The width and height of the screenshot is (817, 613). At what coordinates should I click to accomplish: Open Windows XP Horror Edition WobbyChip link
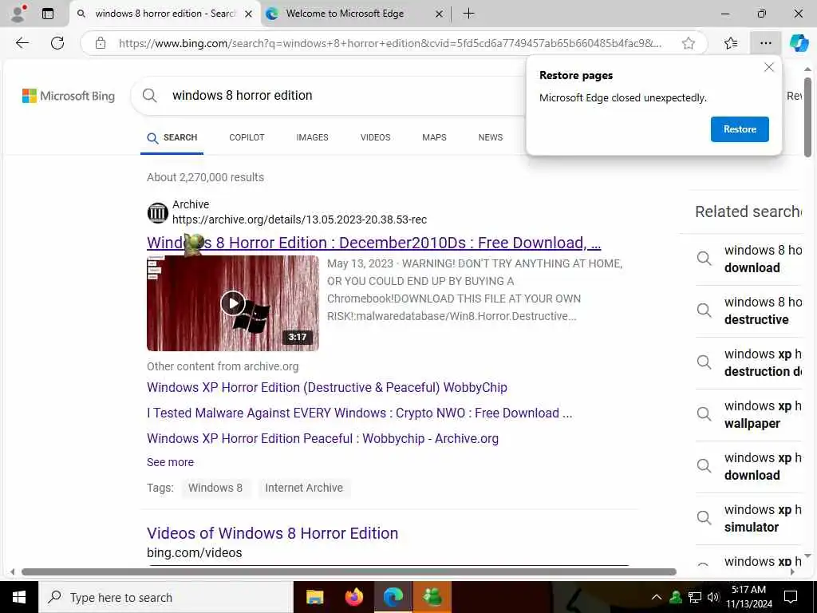click(326, 387)
